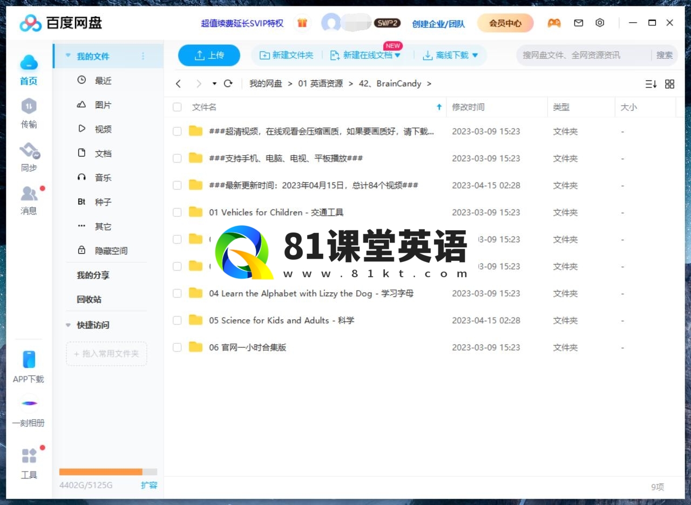
Task: Open the 工具 tools icon
Action: 29,456
